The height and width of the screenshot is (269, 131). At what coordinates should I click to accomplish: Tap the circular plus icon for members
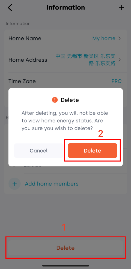[x=14, y=184]
